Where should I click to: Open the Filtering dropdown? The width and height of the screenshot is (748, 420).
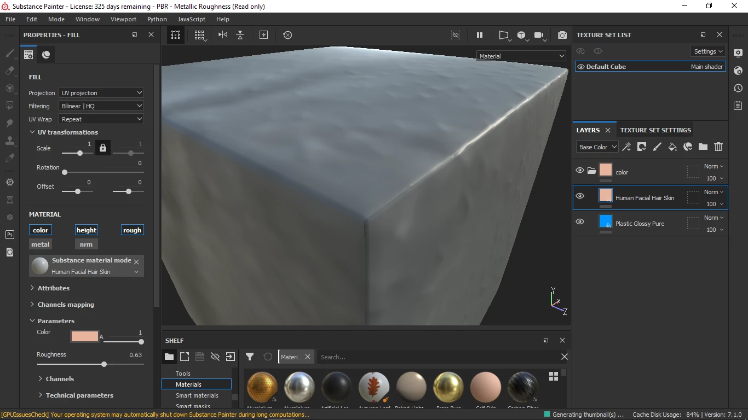tap(101, 106)
